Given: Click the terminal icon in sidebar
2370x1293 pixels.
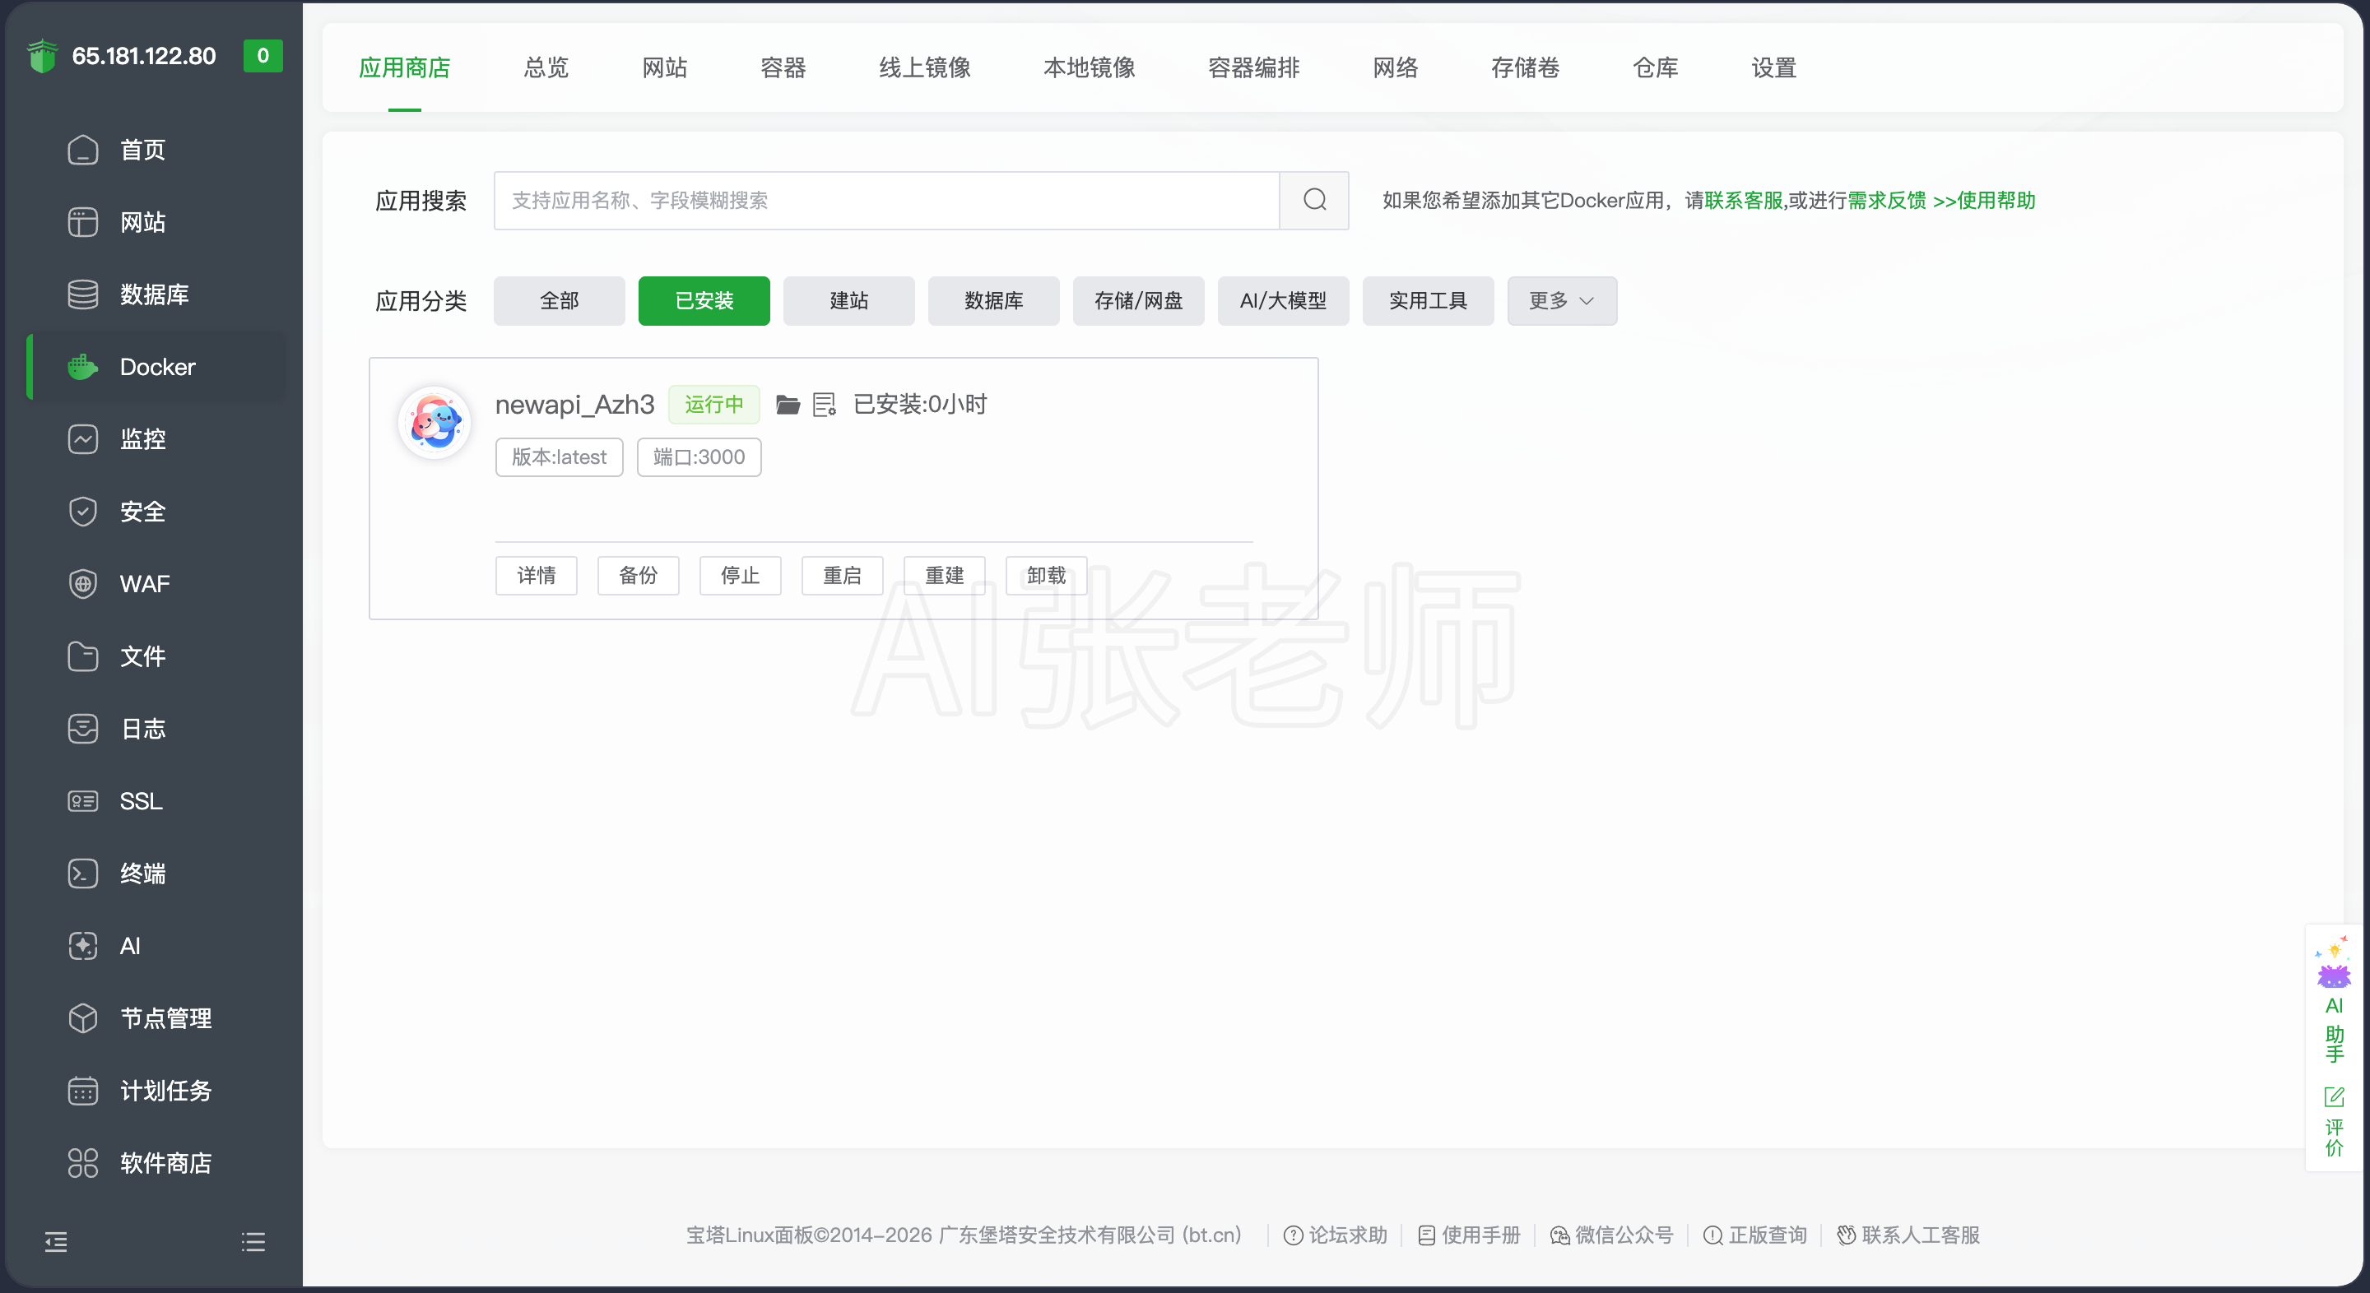Looking at the screenshot, I should (x=83, y=874).
